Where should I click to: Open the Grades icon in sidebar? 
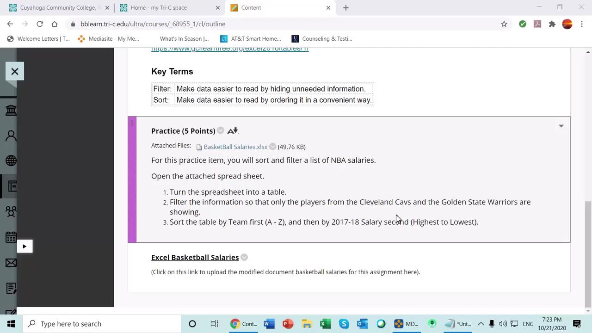11,288
